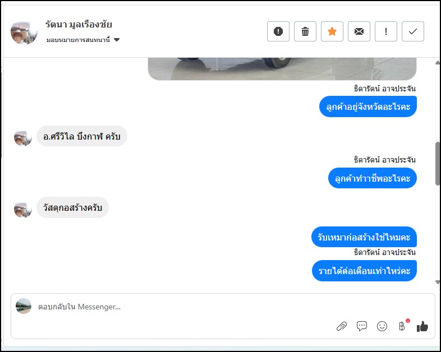Mark conversation as spam with exclamation circle icon
The height and width of the screenshot is (352, 441).
click(x=278, y=31)
